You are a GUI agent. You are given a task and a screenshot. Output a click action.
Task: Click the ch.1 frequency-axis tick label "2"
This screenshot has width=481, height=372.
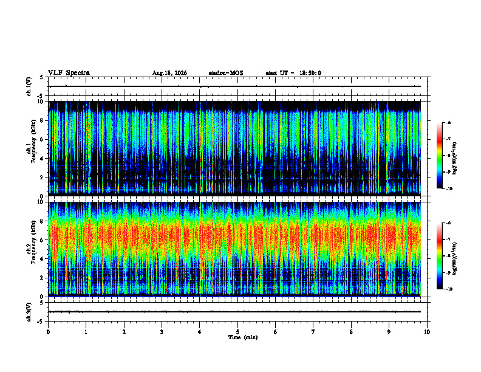coord(42,177)
